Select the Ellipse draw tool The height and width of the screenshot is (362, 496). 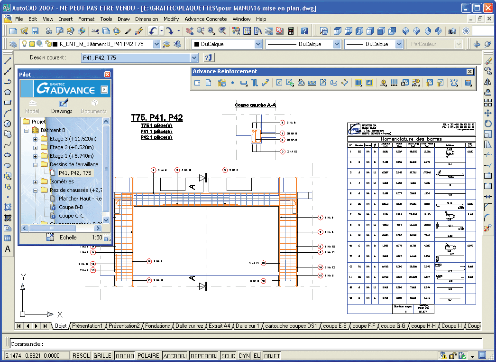click(x=8, y=155)
